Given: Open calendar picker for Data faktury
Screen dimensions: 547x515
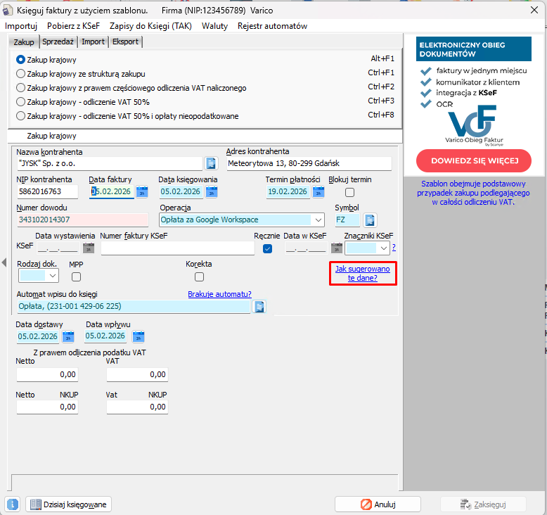Looking at the screenshot, I should pos(142,192).
